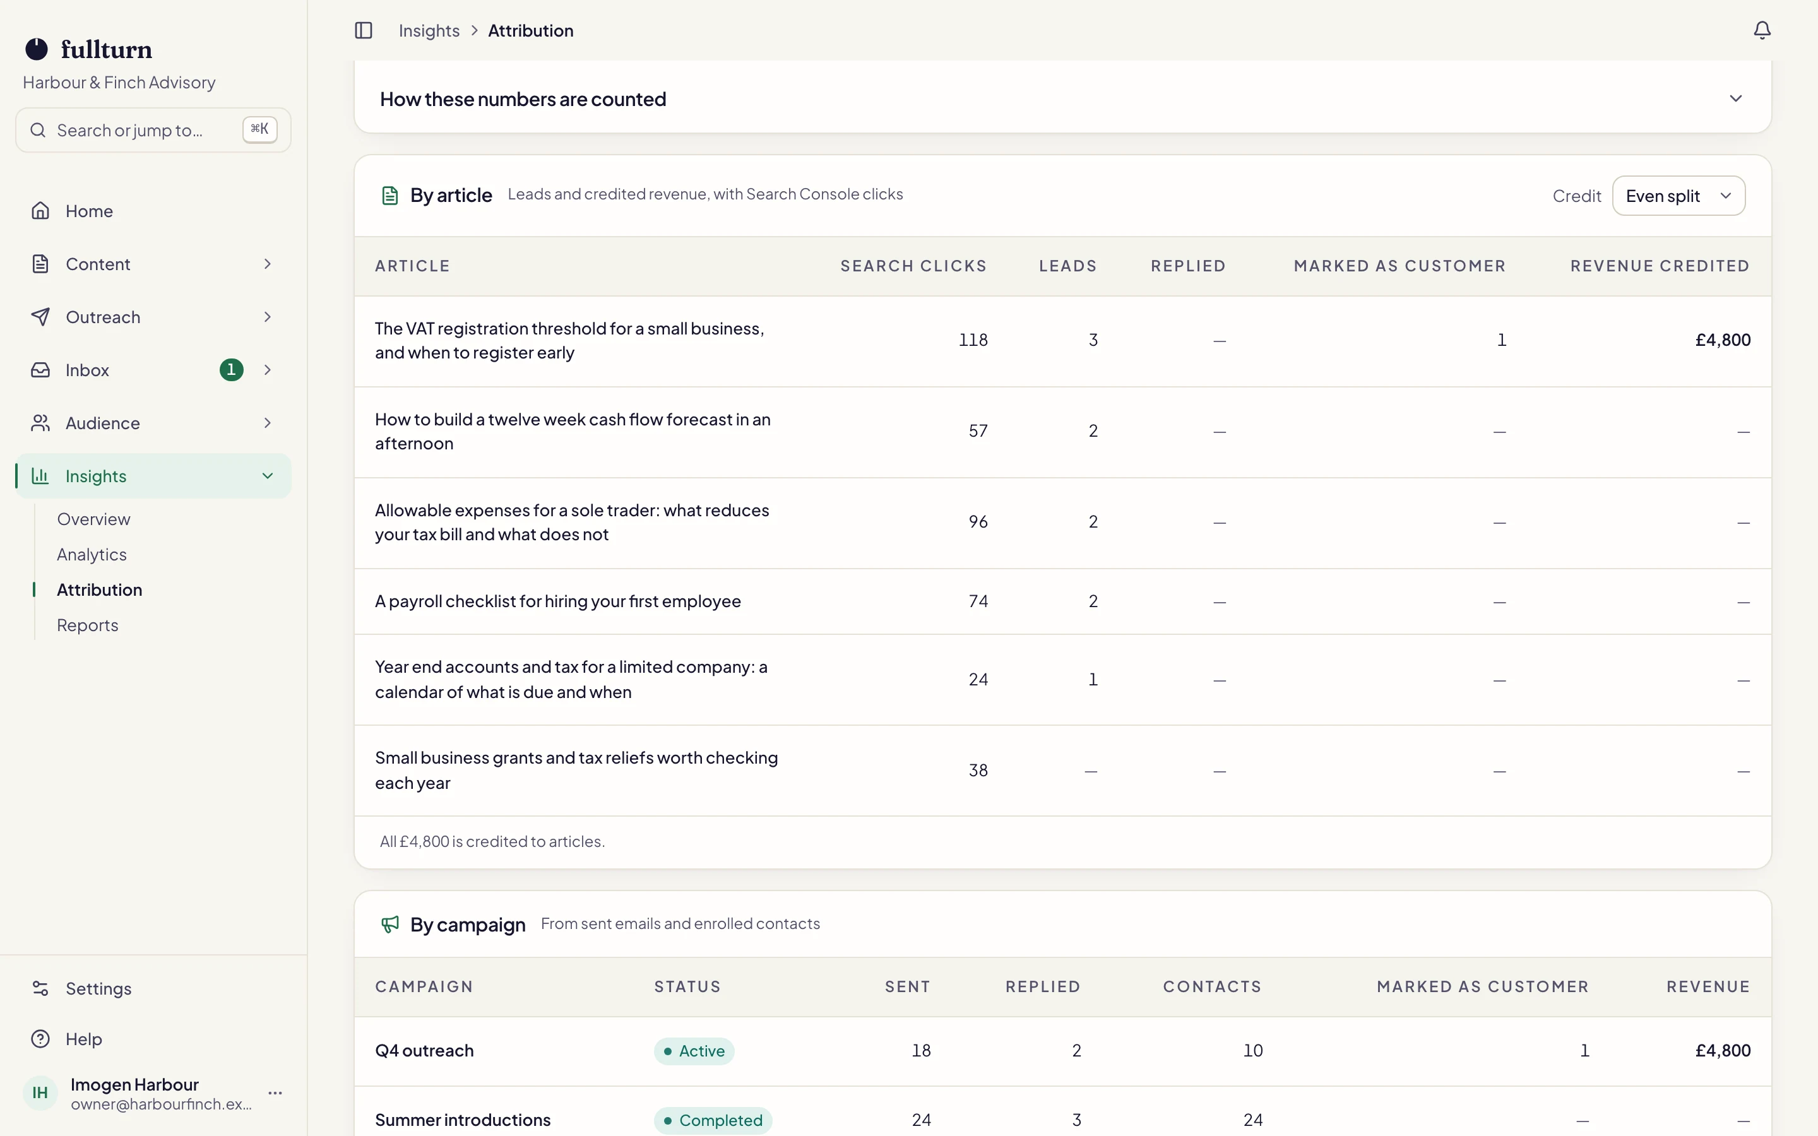
Task: Click the Inbox tray icon
Action: pos(40,370)
